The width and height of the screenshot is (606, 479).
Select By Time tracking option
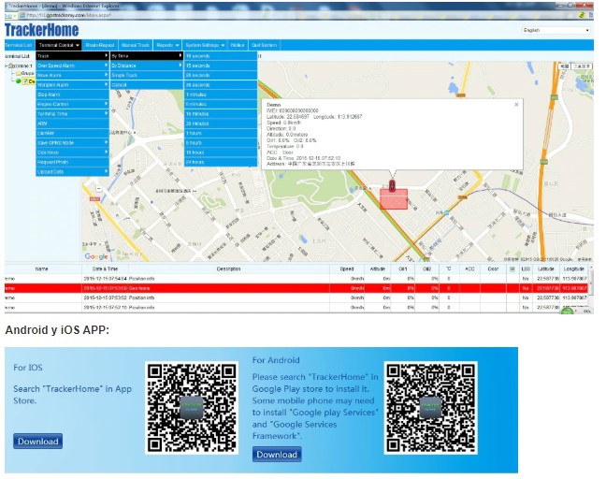click(x=147, y=56)
